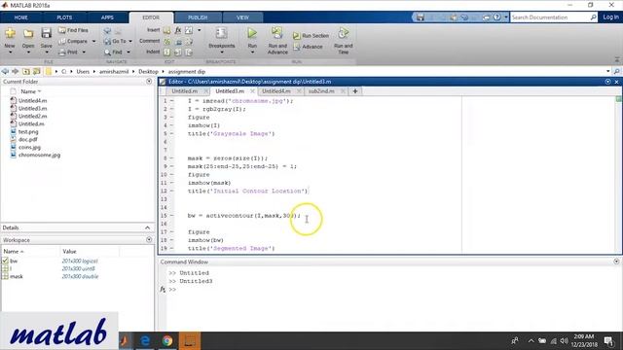Run the script with the Run button
623x350 pixels.
[x=252, y=33]
